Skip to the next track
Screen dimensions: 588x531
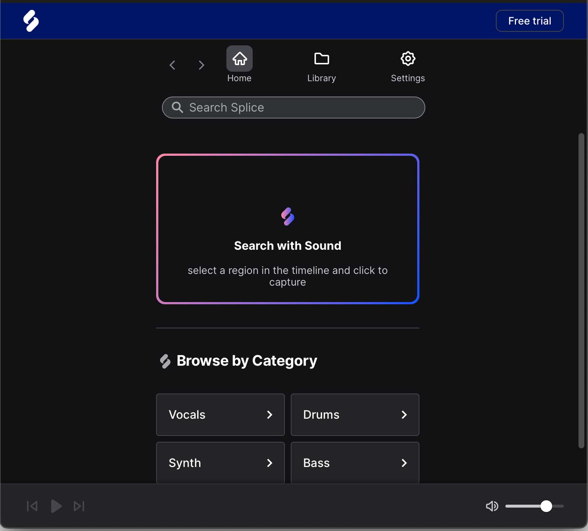click(x=79, y=506)
